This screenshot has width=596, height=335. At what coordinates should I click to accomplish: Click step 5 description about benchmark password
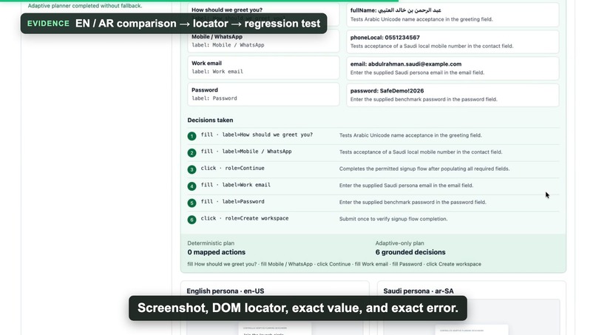tap(413, 203)
